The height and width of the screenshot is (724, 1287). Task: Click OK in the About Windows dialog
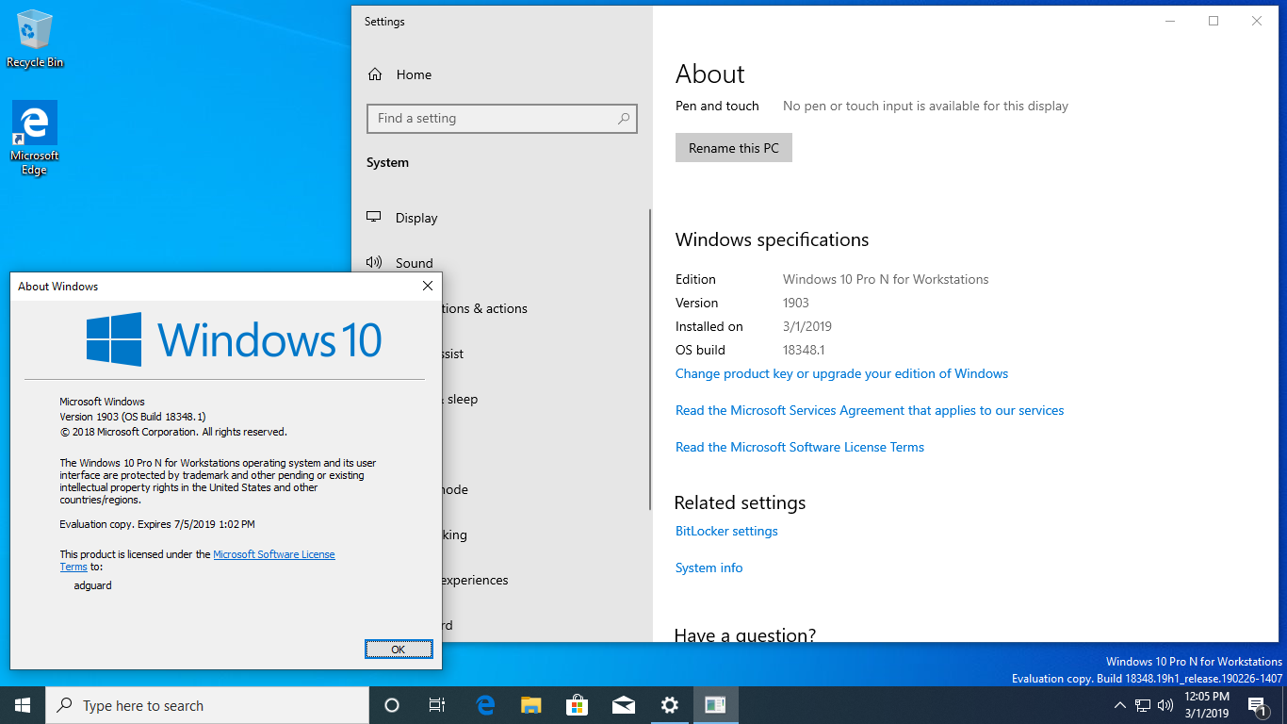399,650
